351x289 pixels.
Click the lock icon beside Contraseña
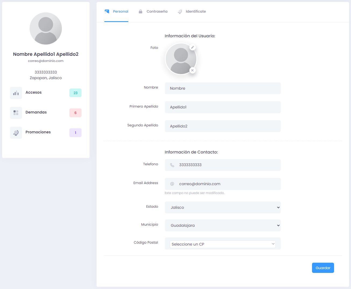(x=140, y=12)
